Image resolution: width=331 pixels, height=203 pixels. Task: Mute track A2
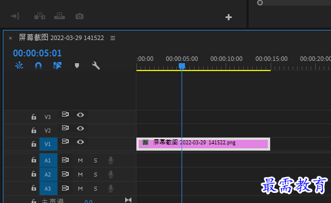pos(80,174)
